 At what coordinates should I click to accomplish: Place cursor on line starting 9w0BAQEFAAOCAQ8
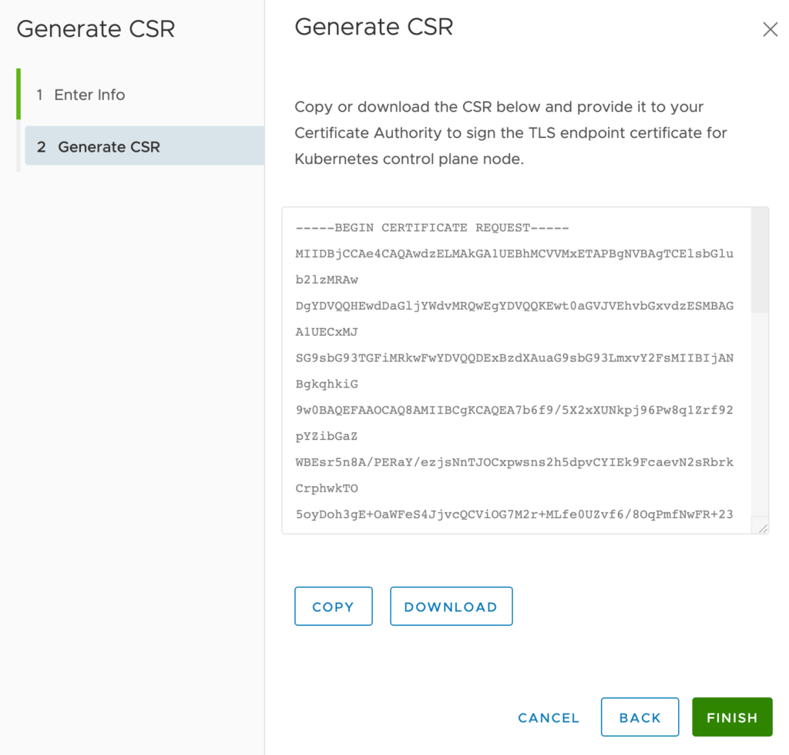(514, 410)
